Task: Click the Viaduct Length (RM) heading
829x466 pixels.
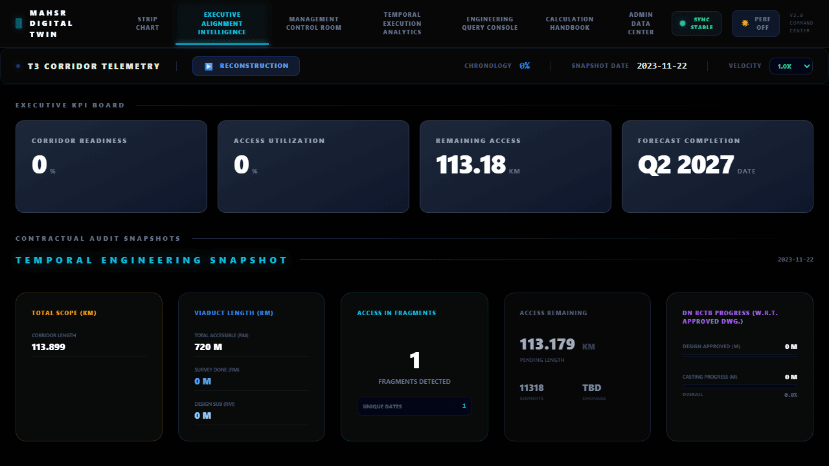Action: pos(234,313)
